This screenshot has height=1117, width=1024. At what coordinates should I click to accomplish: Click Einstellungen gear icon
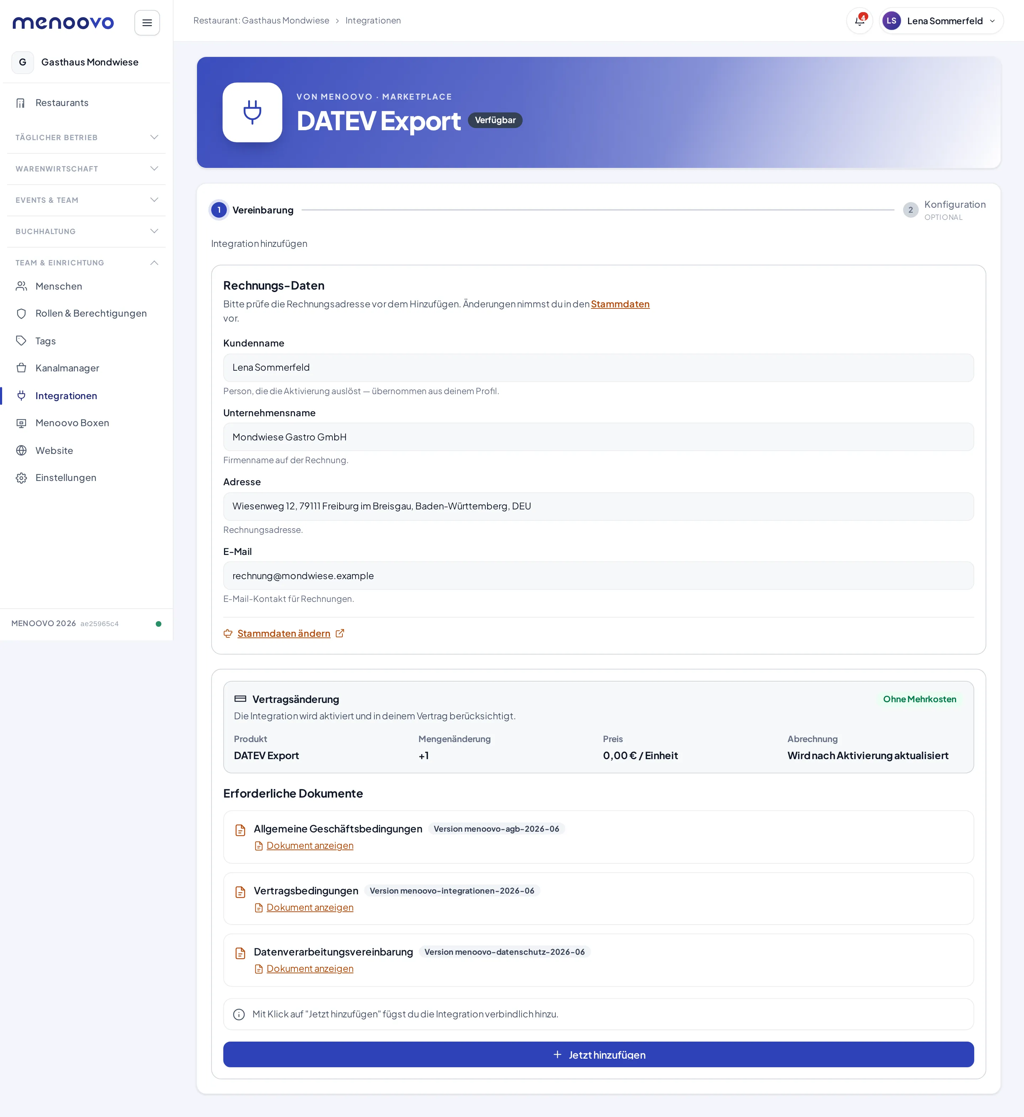tap(21, 478)
